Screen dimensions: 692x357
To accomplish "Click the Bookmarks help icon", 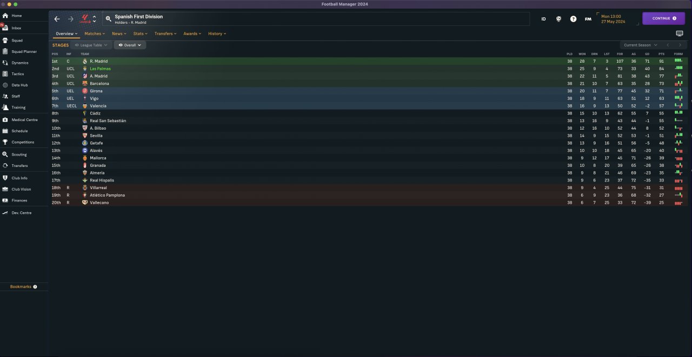I will pos(35,287).
